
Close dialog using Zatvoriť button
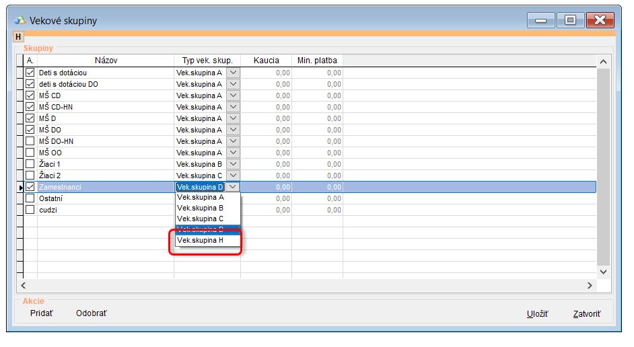click(x=586, y=314)
